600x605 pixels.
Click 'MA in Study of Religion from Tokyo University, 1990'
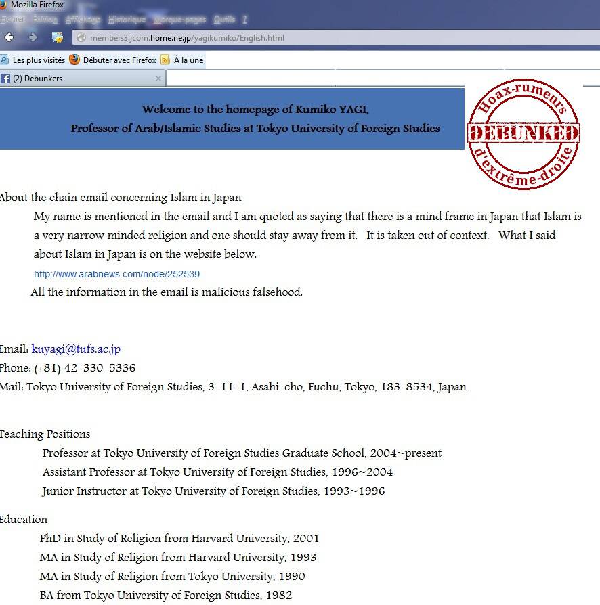[172, 576]
